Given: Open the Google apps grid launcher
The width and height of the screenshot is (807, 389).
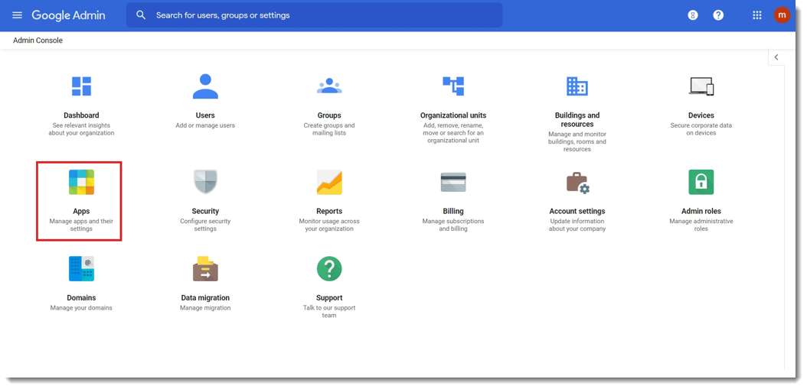Looking at the screenshot, I should 756,15.
